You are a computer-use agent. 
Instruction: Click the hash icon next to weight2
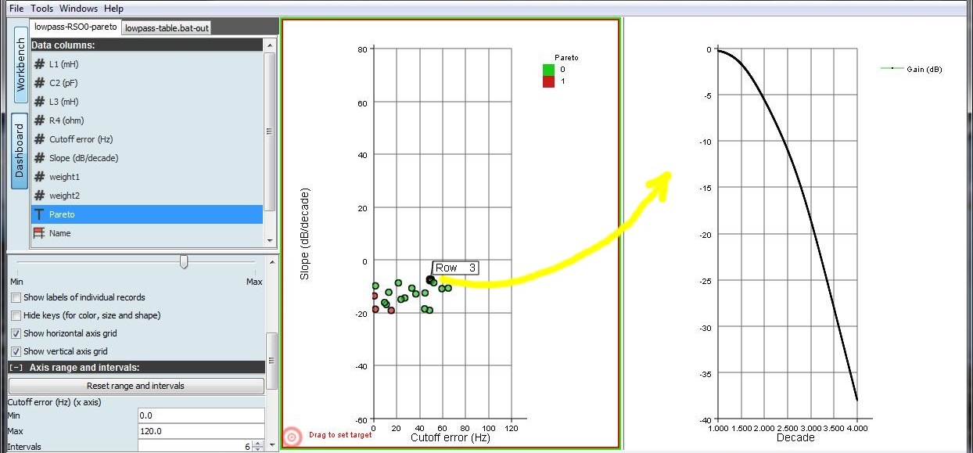click(39, 196)
